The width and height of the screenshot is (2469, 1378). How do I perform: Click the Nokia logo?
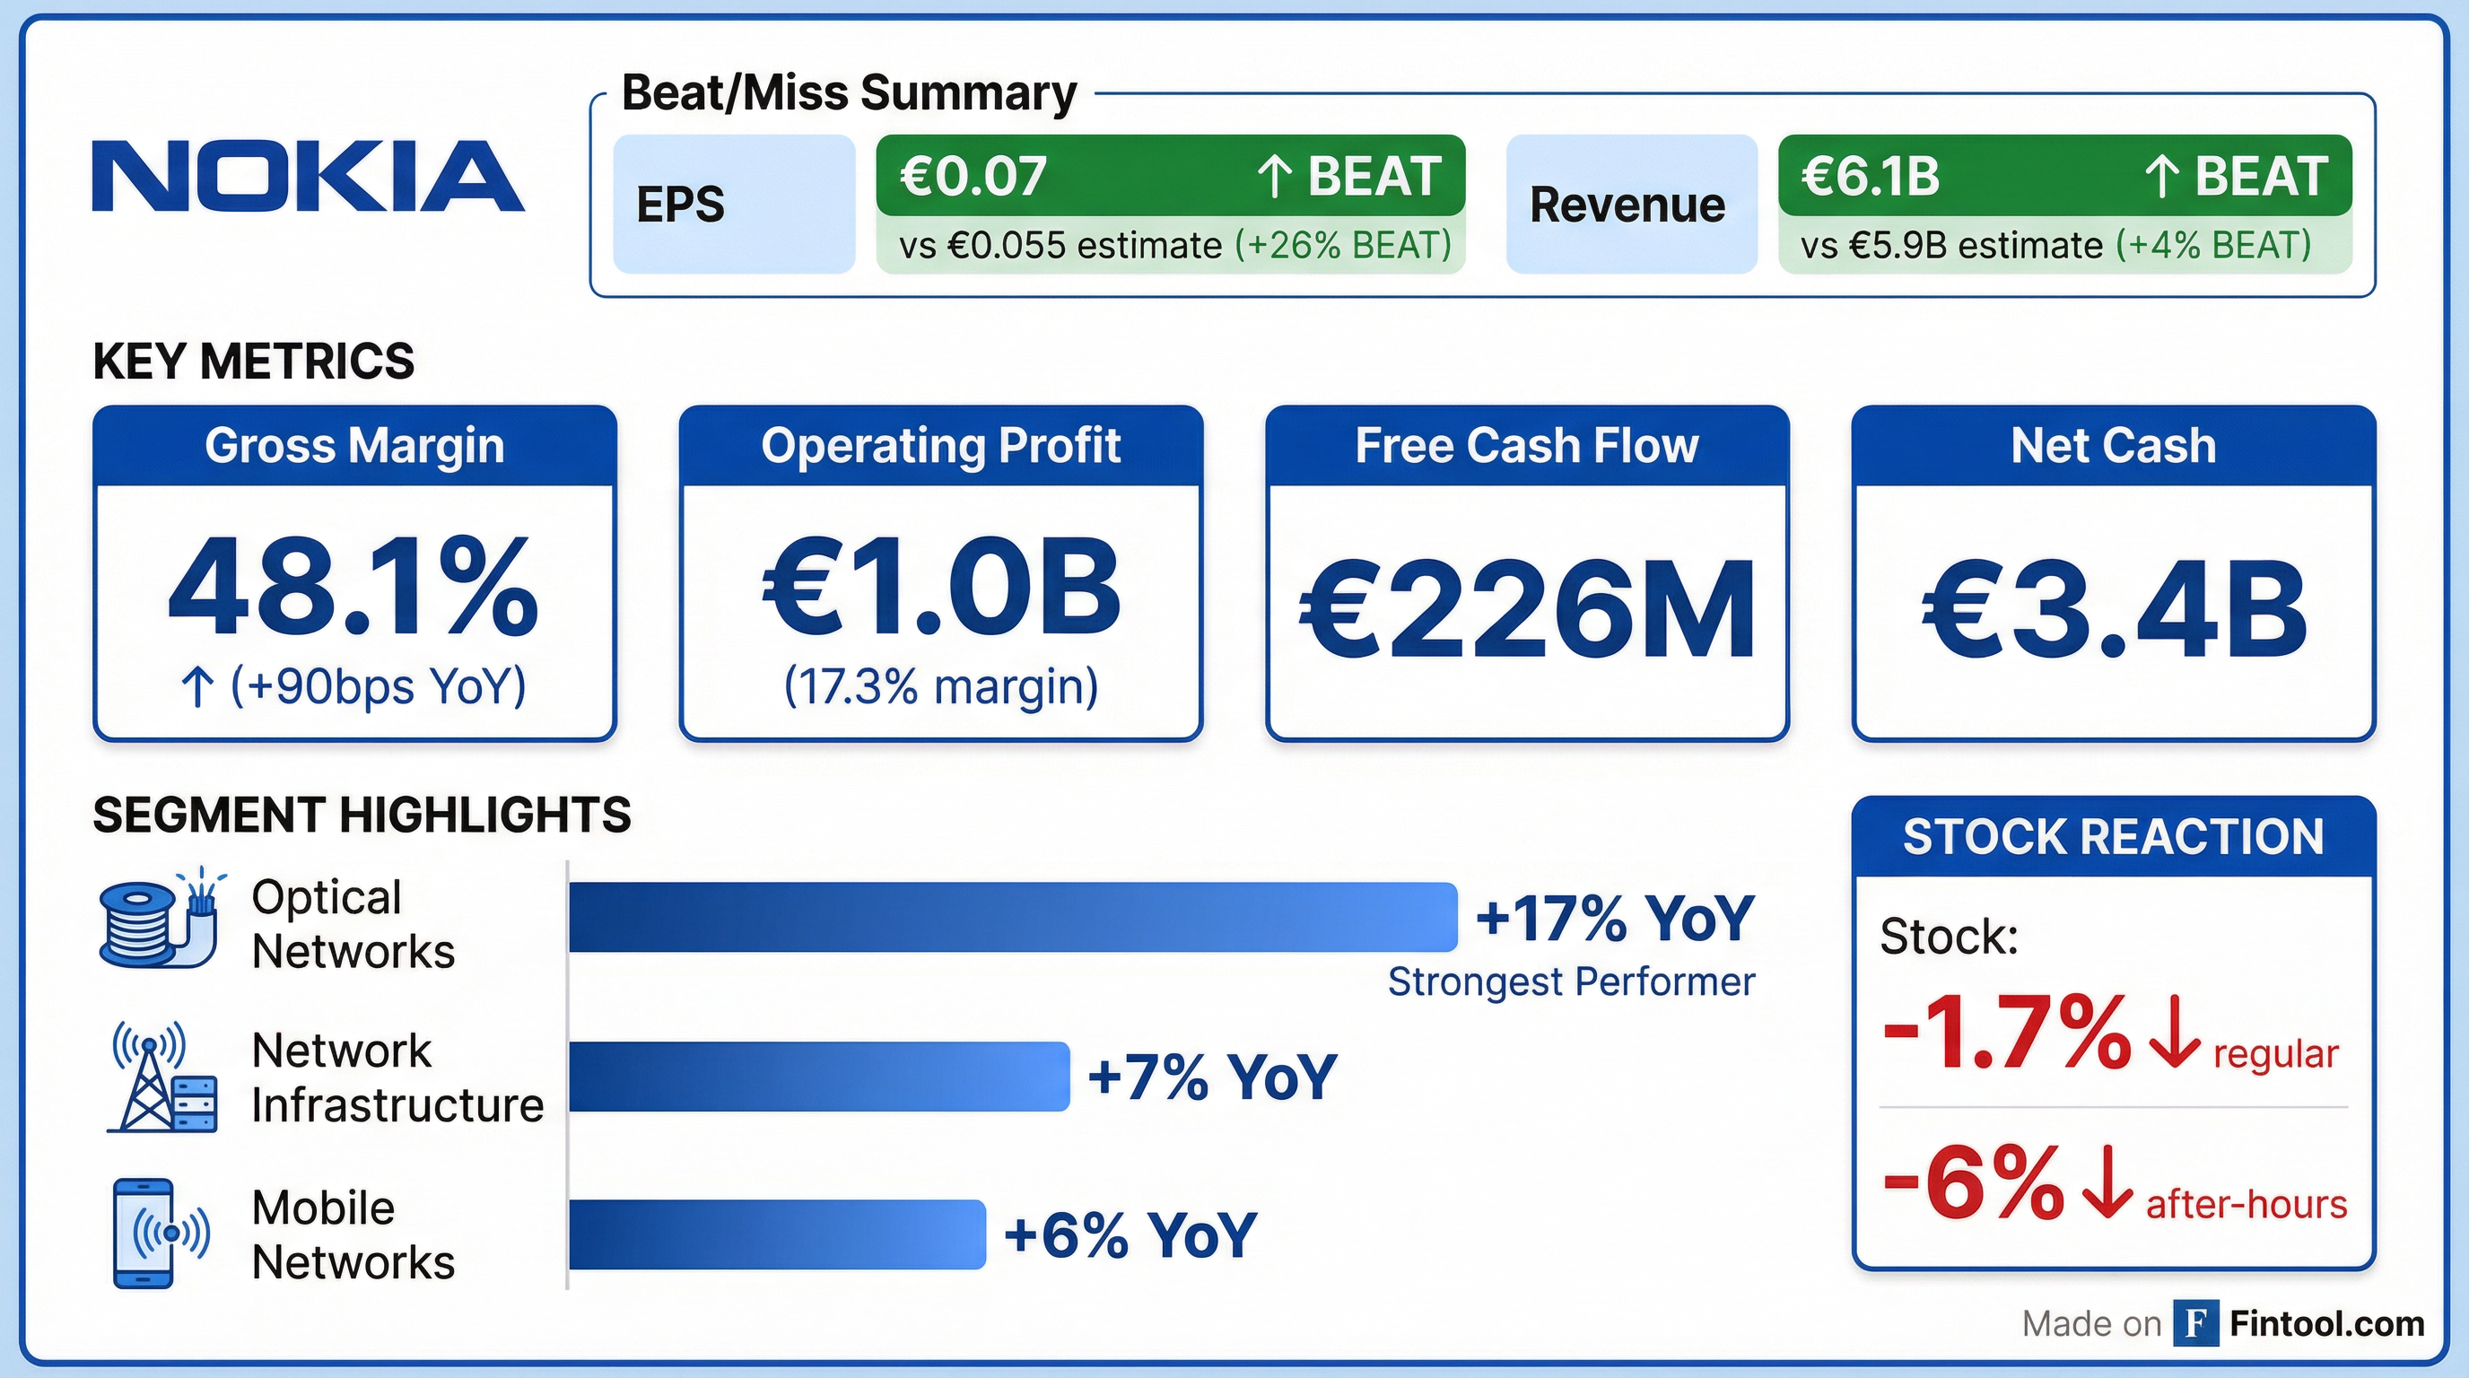point(308,175)
